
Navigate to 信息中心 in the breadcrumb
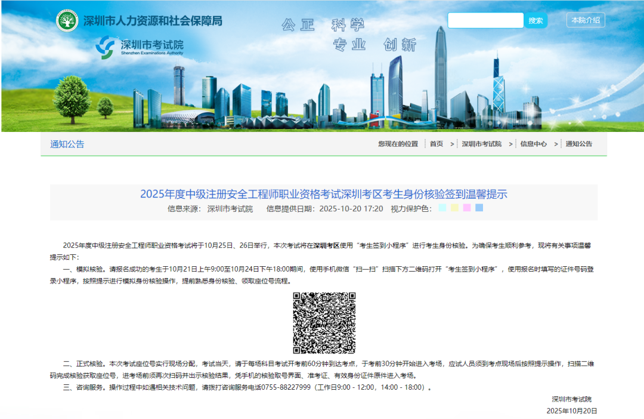click(x=533, y=144)
